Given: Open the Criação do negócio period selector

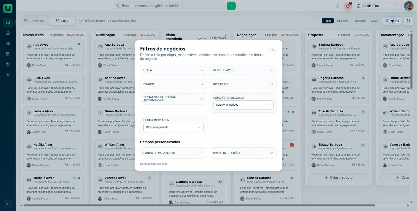Looking at the screenshot, I should (x=243, y=105).
